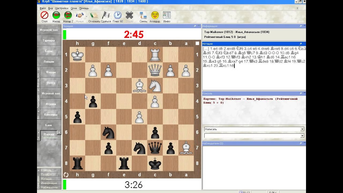Screen dimensions: 343x193
Task: Open the Ничья dropdown arrow
Action: (86, 16)
